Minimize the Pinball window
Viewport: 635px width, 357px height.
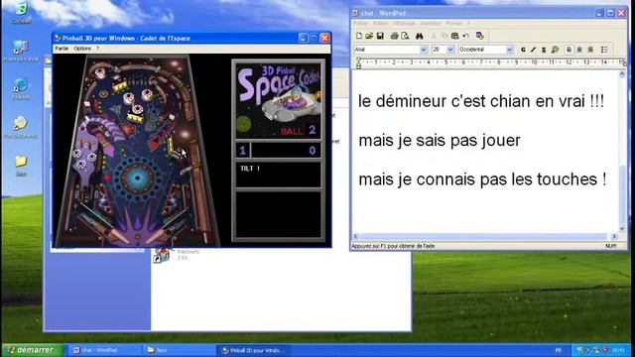[303, 38]
